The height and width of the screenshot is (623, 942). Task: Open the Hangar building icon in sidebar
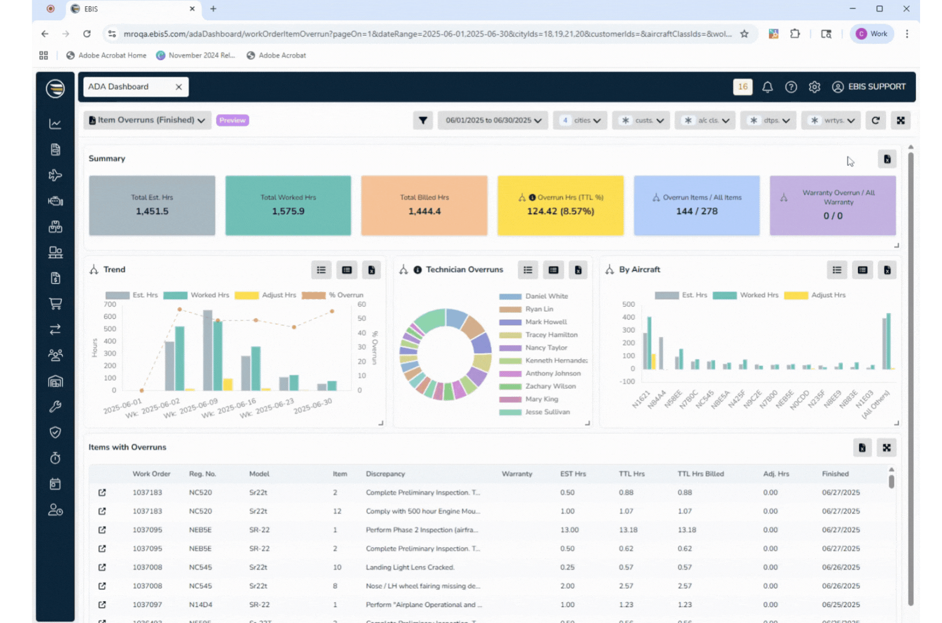point(55,381)
